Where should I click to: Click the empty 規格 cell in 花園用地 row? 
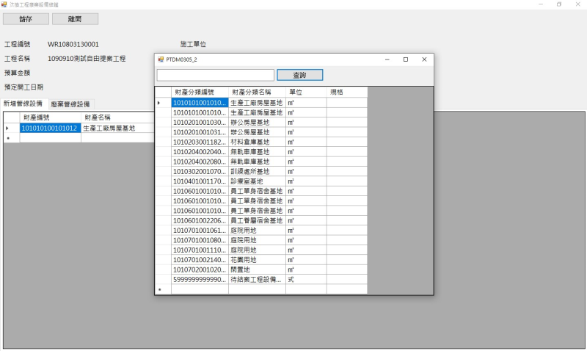pos(346,260)
